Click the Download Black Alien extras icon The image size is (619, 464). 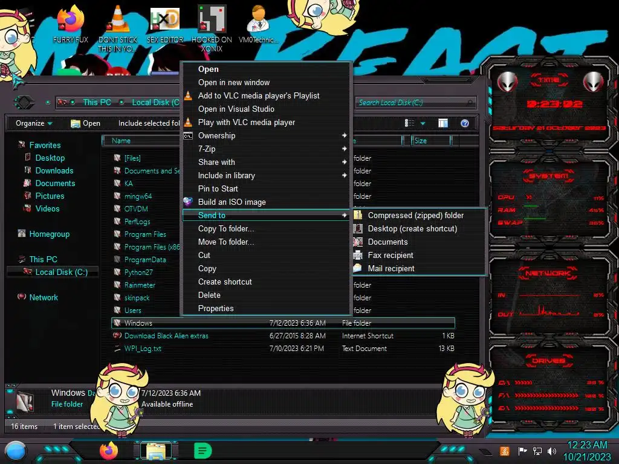[117, 335]
